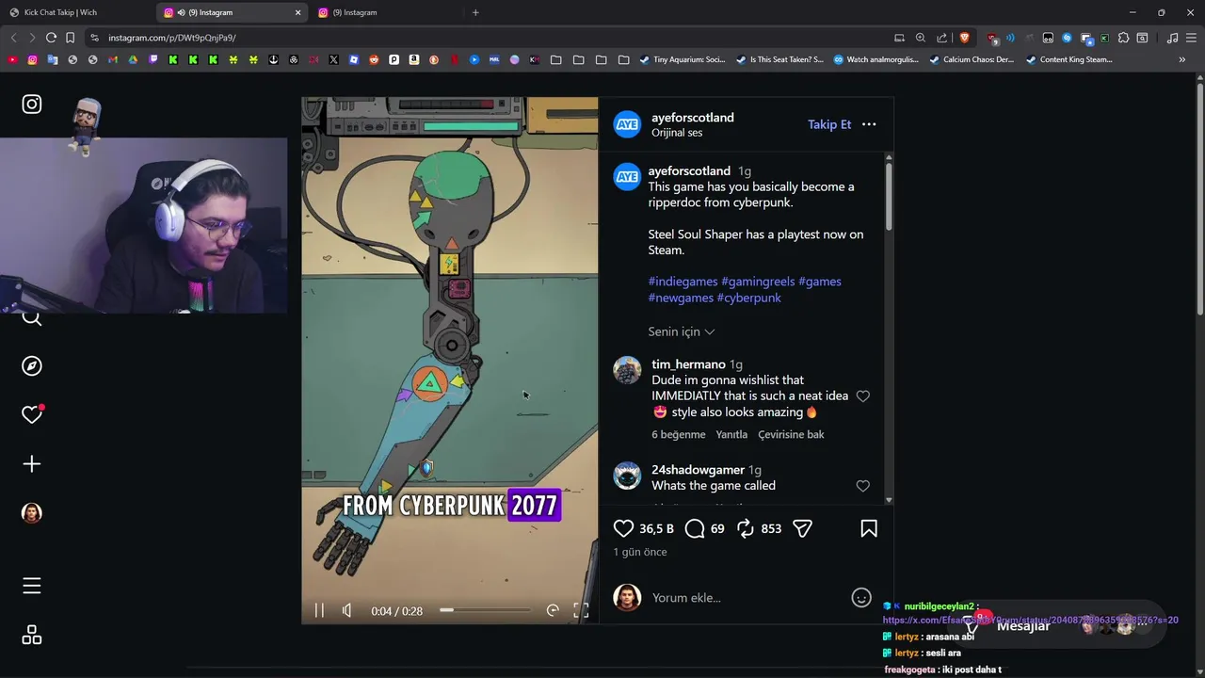View '6 beğenme' likes on comment
This screenshot has height=678, width=1205.
point(678,434)
